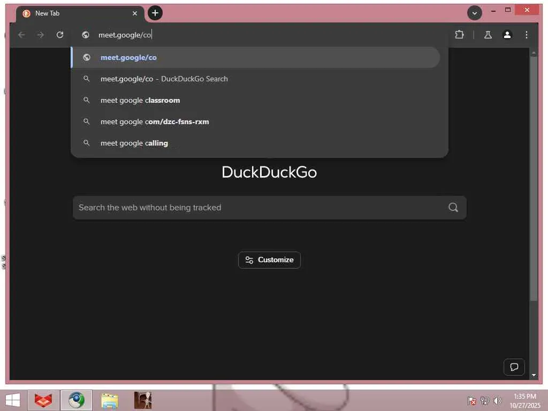Viewport: 548px width, 411px height.
Task: Click the network tray icon
Action: (484, 400)
